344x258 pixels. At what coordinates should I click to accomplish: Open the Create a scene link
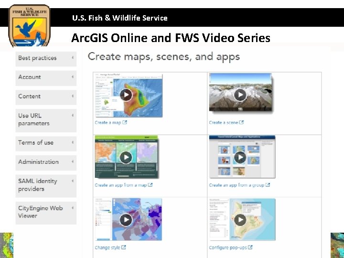pos(223,122)
